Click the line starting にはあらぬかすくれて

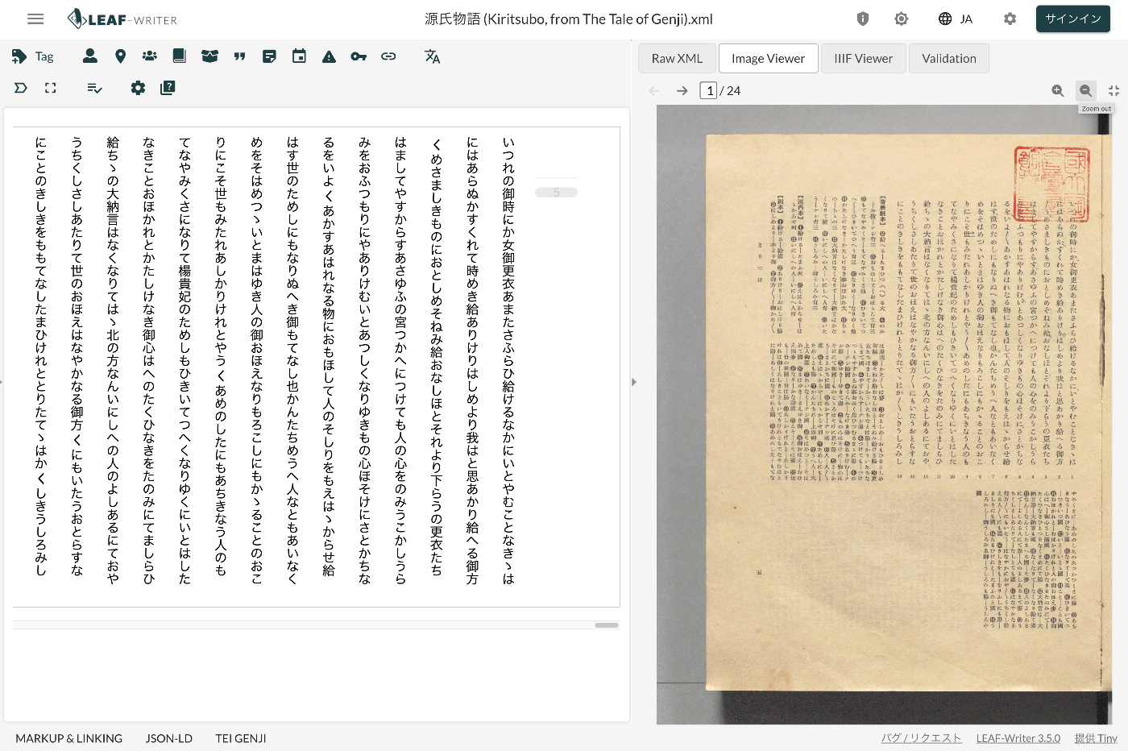point(473,360)
